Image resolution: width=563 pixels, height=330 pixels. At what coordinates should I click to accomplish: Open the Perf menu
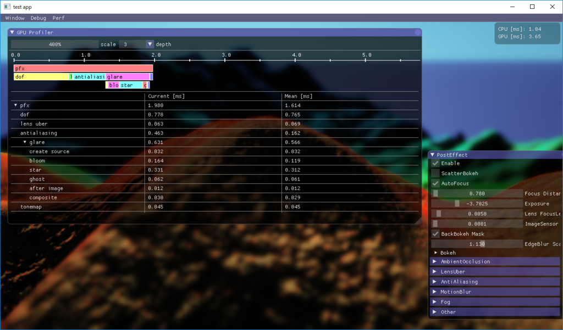pos(58,18)
